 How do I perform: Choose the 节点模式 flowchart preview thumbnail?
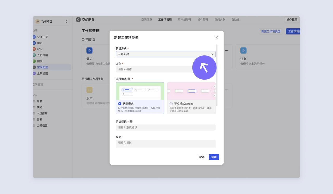tap(191, 91)
